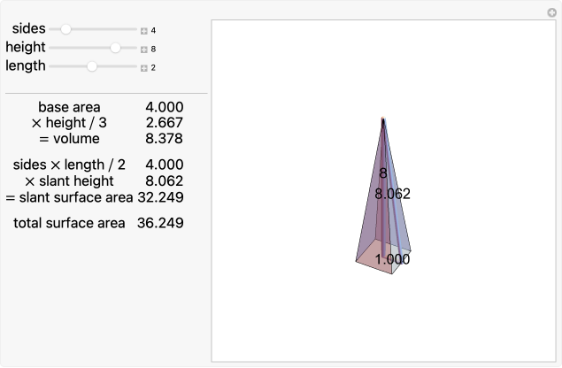Click the "total surface area" text label

(x=69, y=223)
